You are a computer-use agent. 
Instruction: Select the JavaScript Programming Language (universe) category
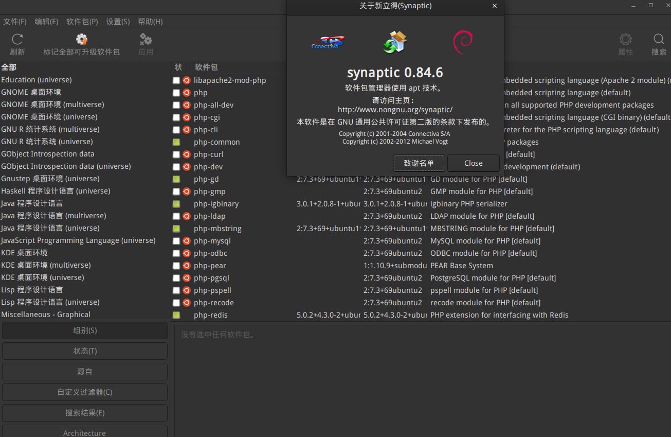(78, 240)
